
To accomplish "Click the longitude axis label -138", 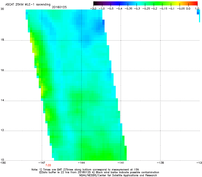I will (x=161, y=163).
